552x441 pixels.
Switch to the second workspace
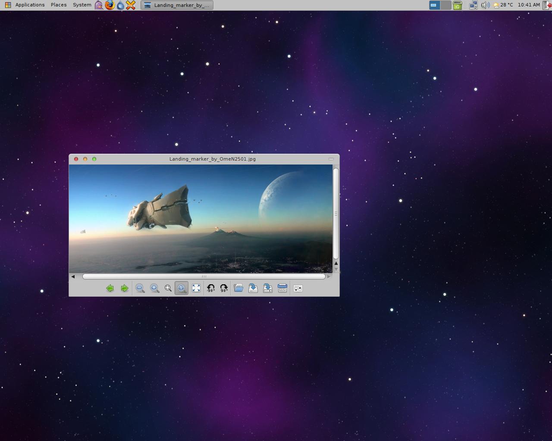coord(445,5)
